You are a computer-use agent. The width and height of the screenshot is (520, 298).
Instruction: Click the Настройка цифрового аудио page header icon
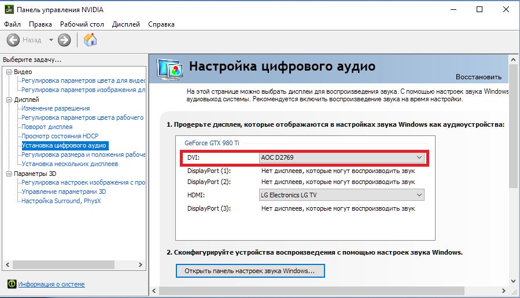click(x=170, y=69)
